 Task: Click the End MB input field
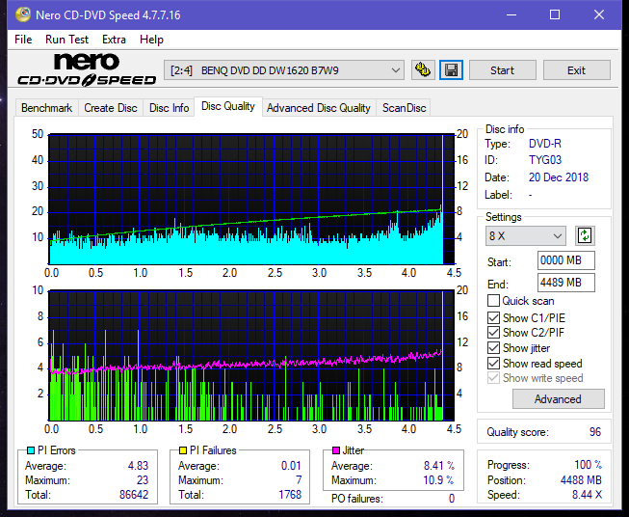pos(565,283)
